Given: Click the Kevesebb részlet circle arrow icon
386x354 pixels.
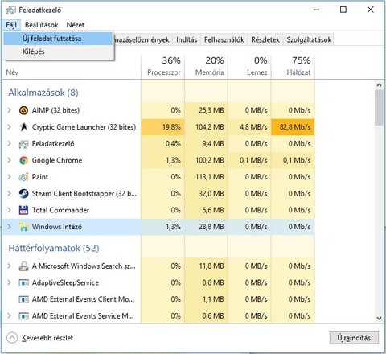Looking at the screenshot, I should pyautogui.click(x=12, y=338).
